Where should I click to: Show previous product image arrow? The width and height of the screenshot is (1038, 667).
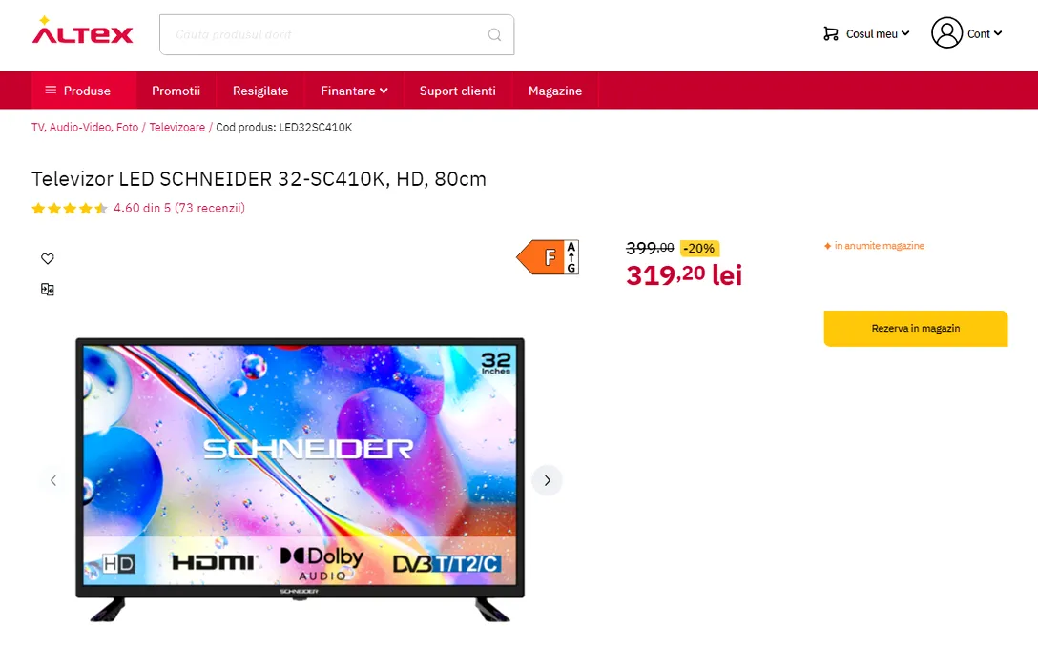[x=53, y=480]
